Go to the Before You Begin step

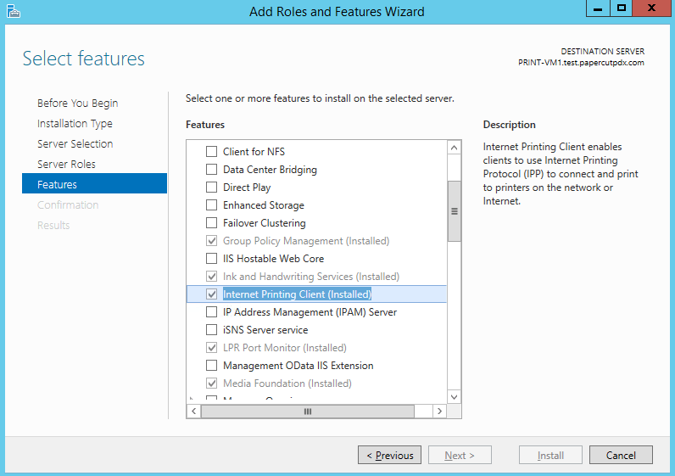pos(77,104)
